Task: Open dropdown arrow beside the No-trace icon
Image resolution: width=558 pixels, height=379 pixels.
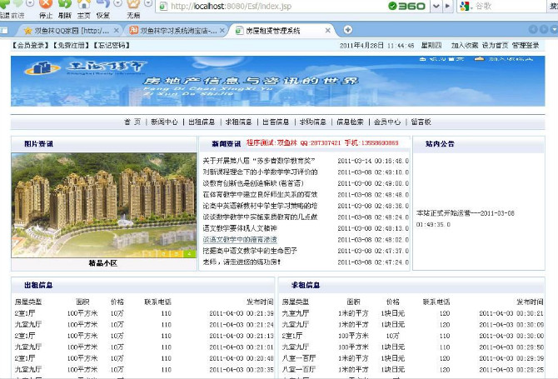Action: click(148, 3)
